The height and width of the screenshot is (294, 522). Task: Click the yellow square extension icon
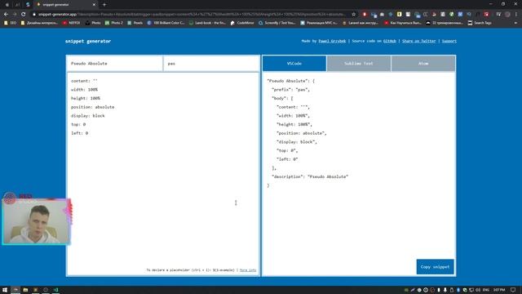(x=399, y=15)
